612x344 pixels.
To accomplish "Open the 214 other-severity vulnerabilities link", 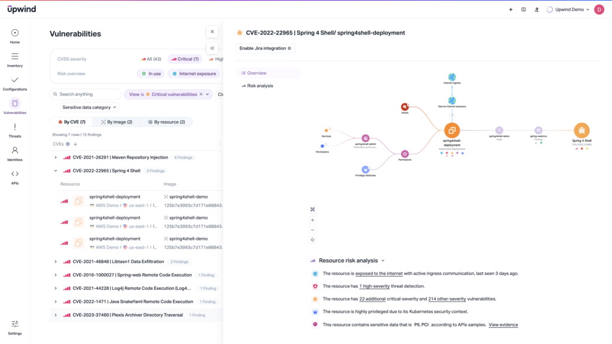I will tap(447, 299).
